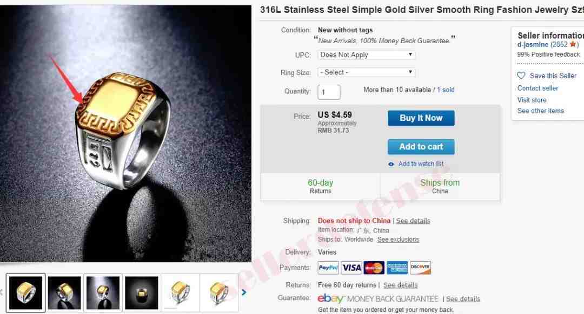Open the d-jasmine seller profile link

point(533,45)
